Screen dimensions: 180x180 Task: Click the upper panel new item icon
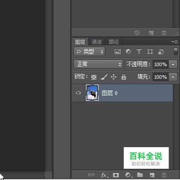pos(151,33)
